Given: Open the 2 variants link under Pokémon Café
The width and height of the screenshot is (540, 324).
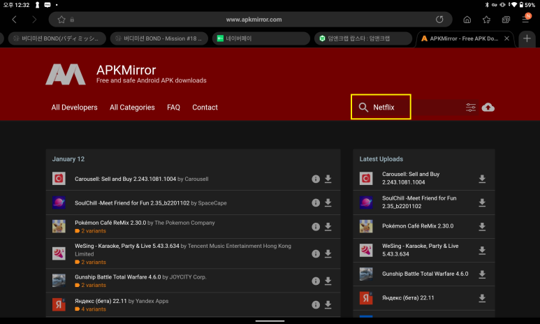Looking at the screenshot, I should (90, 231).
